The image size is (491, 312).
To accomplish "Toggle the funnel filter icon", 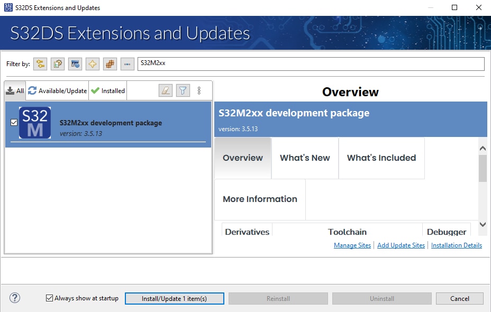I will [183, 90].
